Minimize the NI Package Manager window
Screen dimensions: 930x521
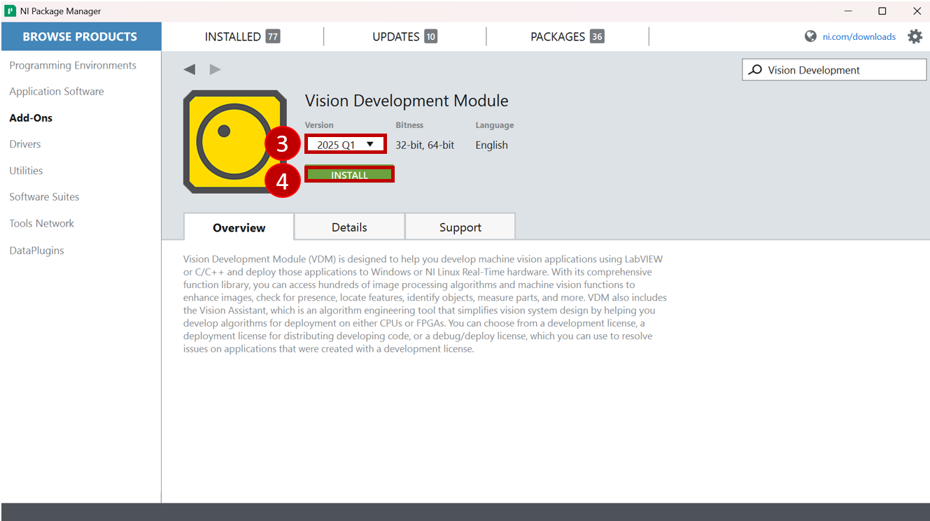point(848,11)
